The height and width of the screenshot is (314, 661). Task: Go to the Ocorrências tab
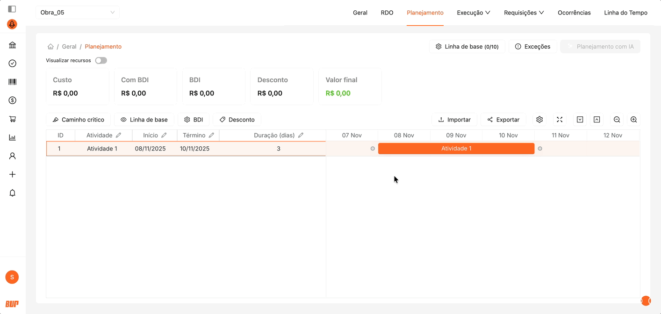[574, 13]
